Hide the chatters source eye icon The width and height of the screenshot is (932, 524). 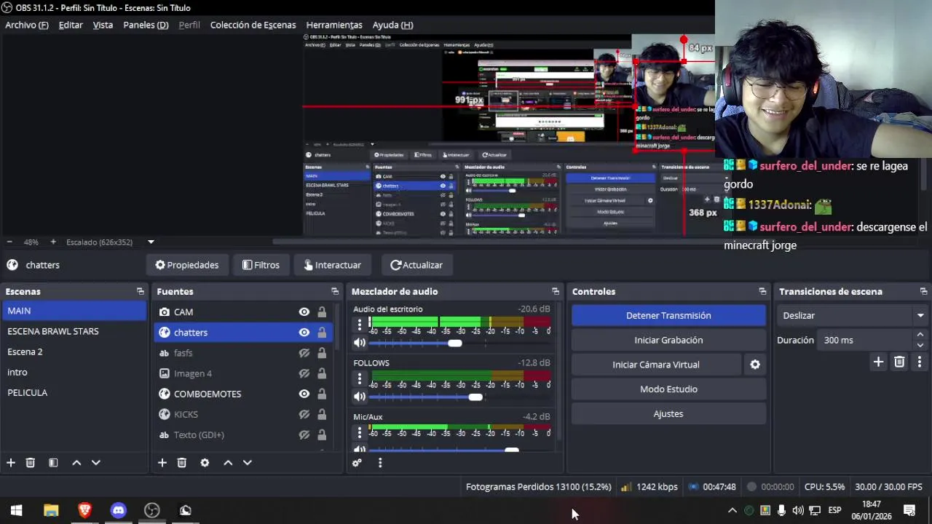click(304, 333)
